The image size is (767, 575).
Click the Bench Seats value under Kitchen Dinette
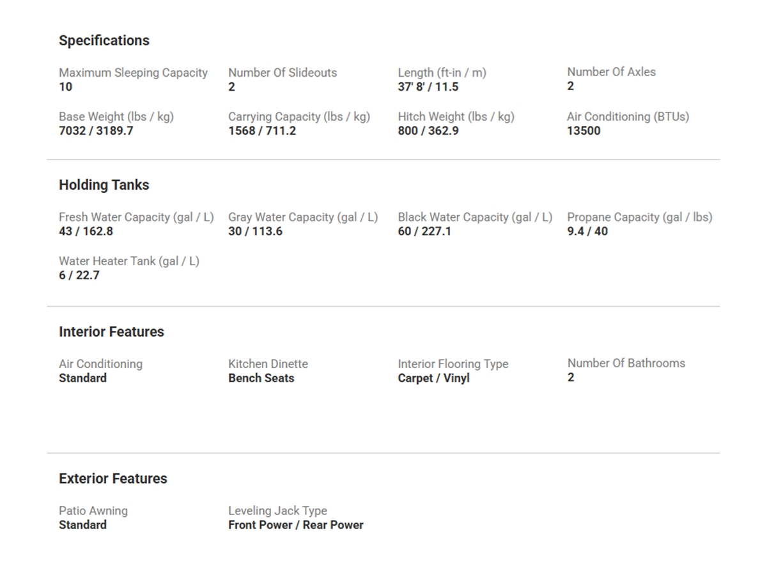coord(261,378)
